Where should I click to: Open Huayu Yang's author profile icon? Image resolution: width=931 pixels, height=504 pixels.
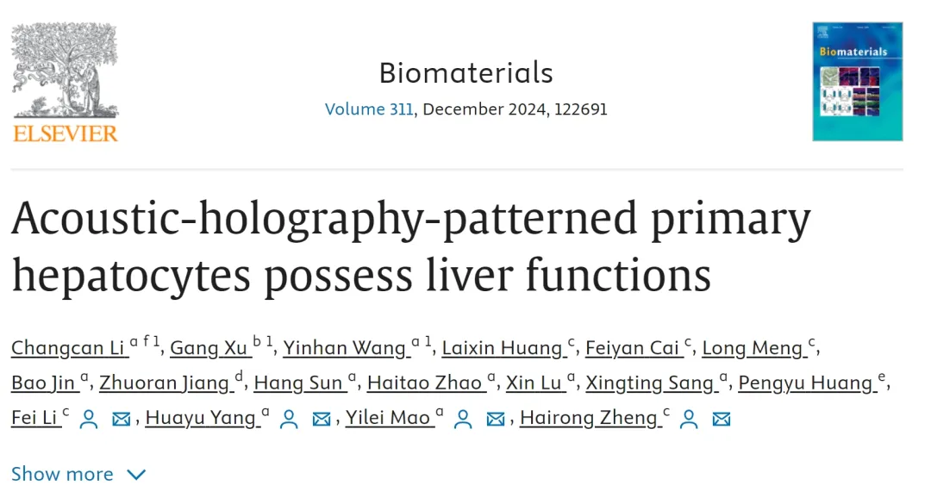[290, 419]
